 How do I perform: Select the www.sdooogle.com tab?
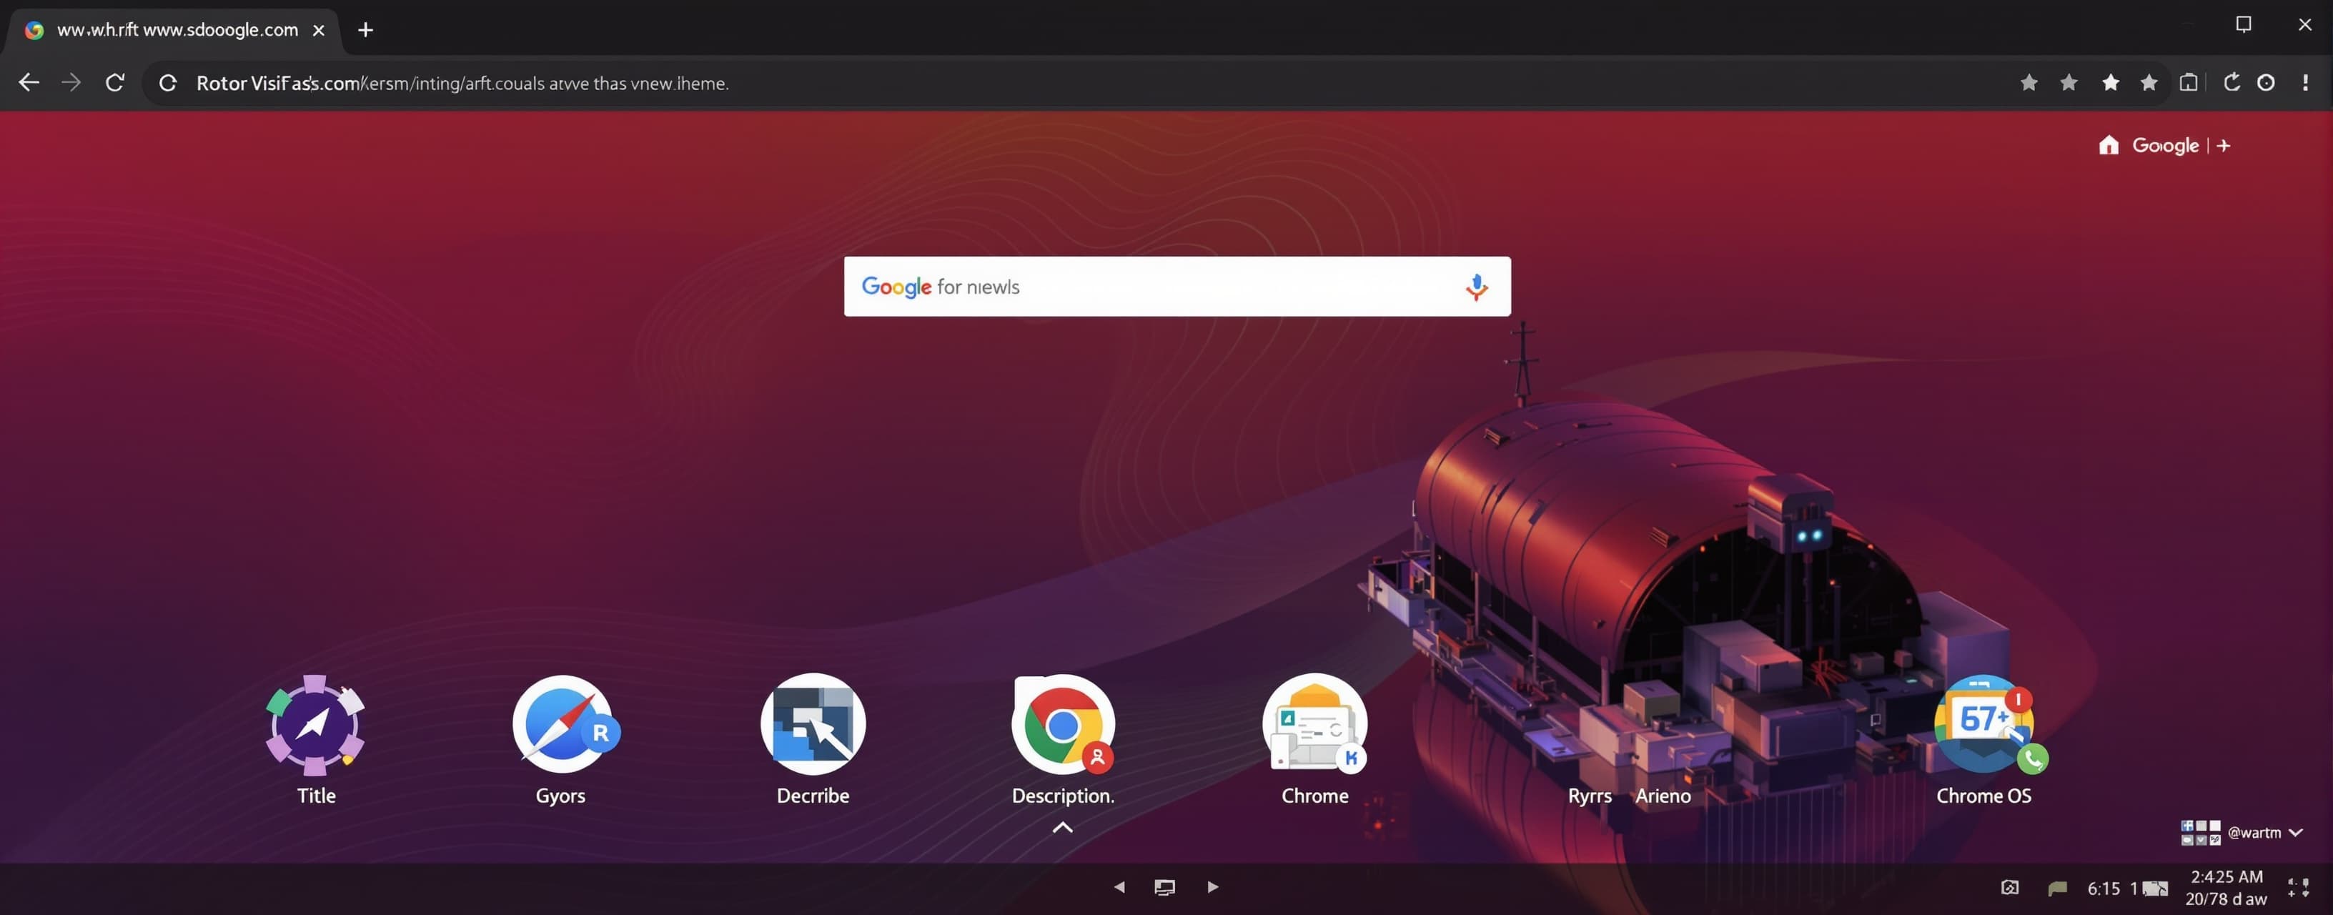175,30
